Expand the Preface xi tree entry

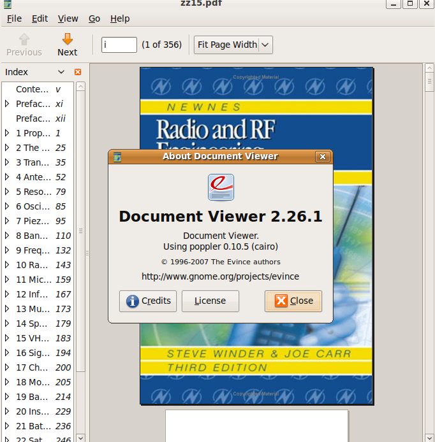[x=8, y=104]
